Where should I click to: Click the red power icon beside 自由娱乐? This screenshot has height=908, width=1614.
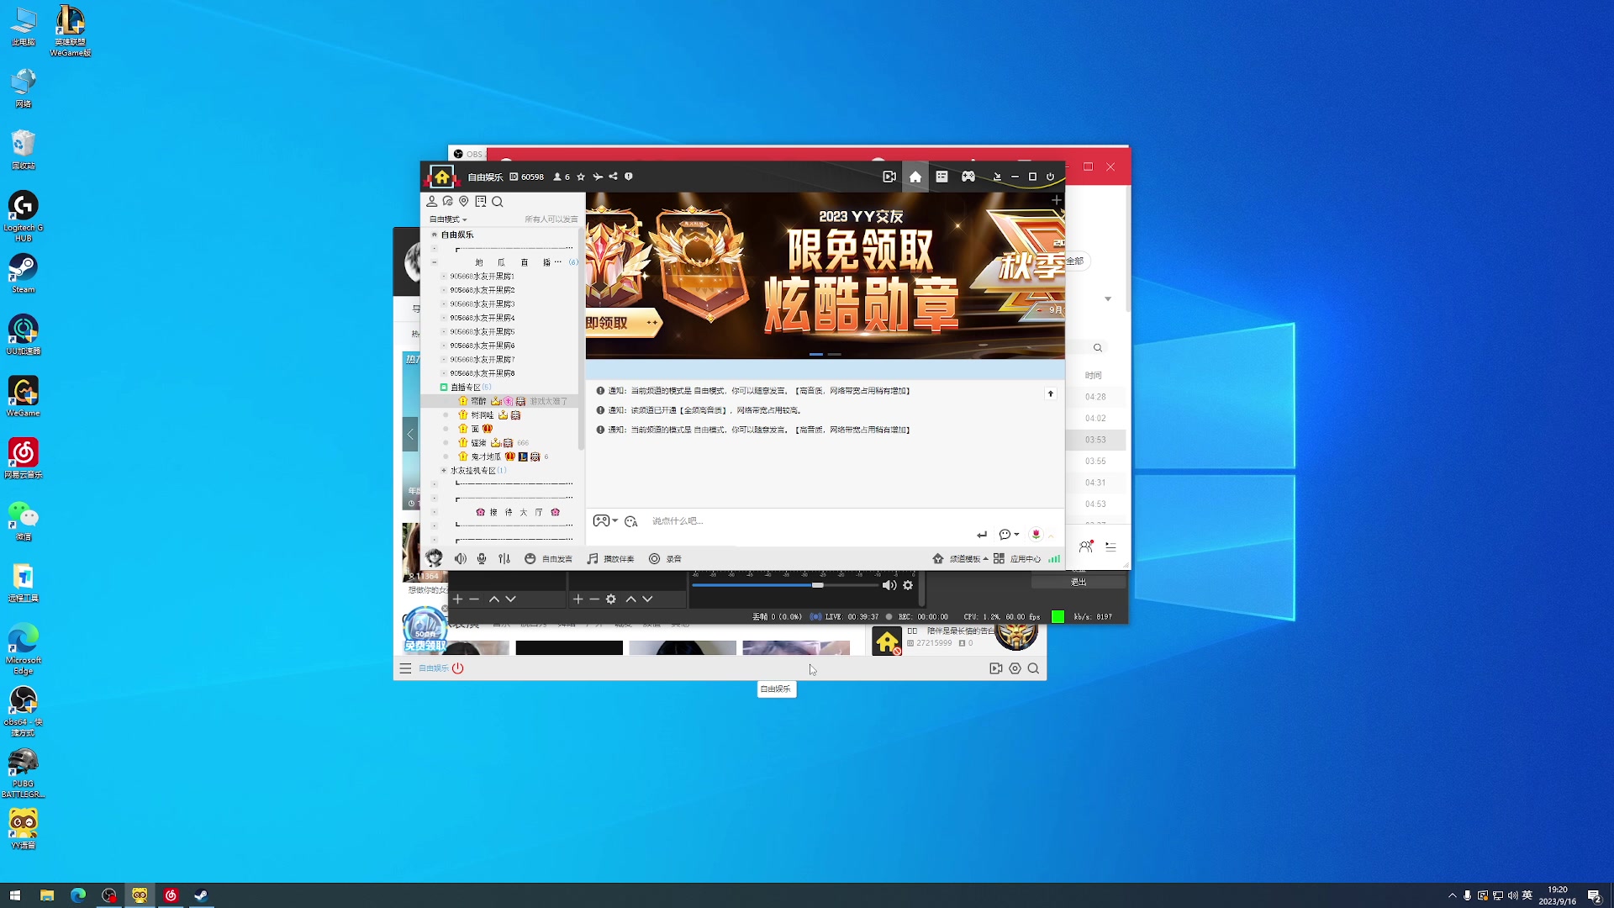pos(457,668)
